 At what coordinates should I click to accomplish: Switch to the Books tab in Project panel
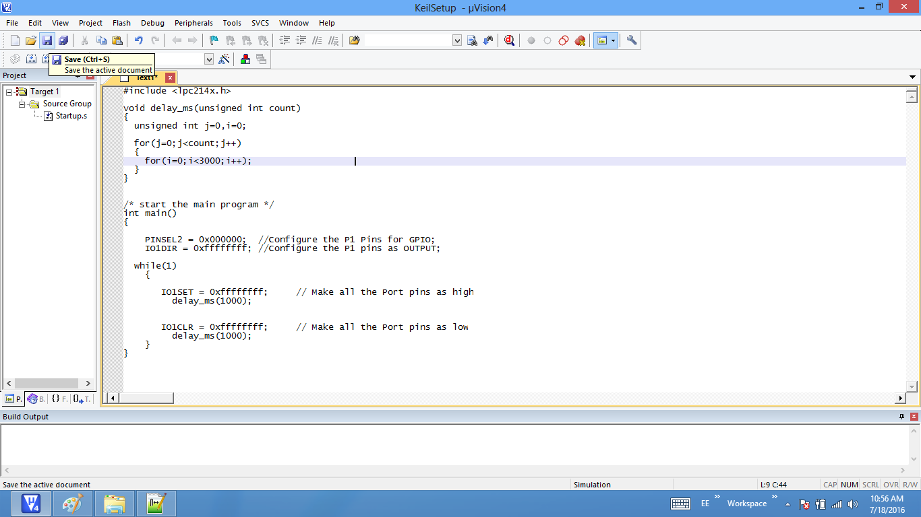(x=36, y=399)
